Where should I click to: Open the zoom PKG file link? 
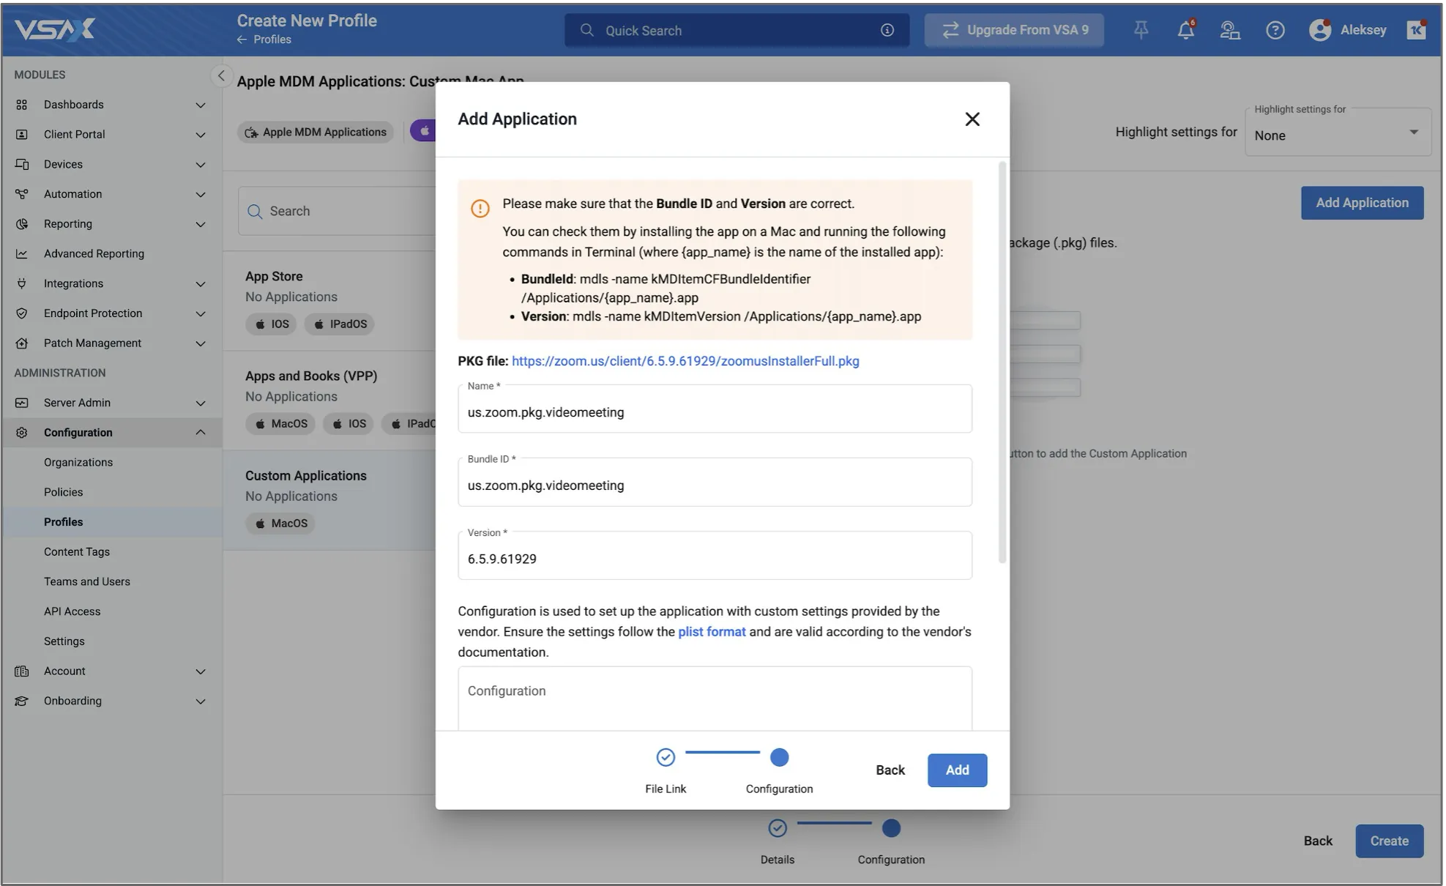(685, 361)
